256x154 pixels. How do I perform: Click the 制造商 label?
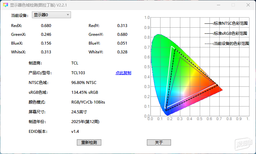[35, 63]
